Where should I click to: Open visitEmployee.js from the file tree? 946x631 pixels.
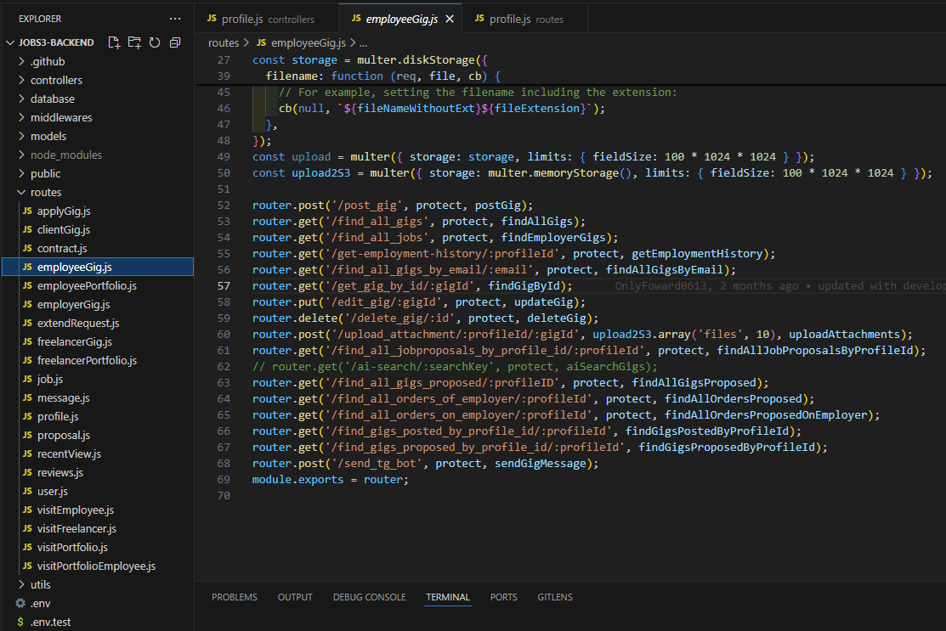tap(98, 510)
